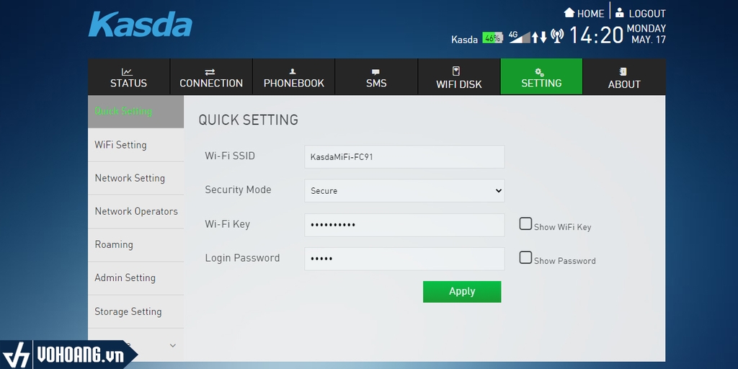Enable the Show WiFi Key checkbox

[x=525, y=223]
